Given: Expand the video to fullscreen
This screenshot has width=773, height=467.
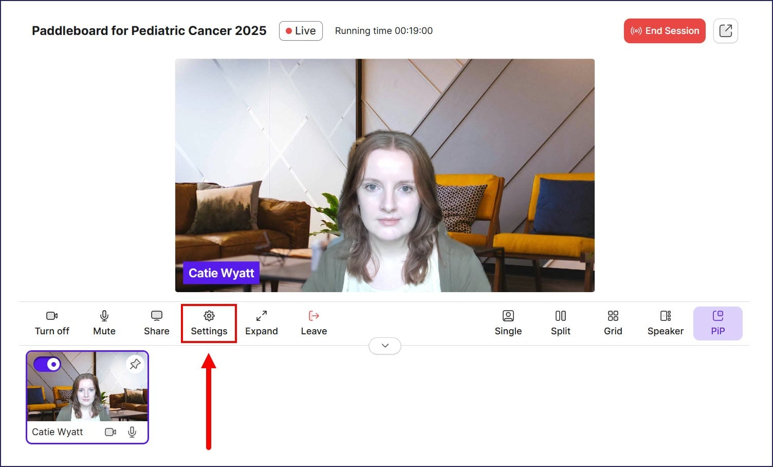Looking at the screenshot, I should pyautogui.click(x=261, y=322).
